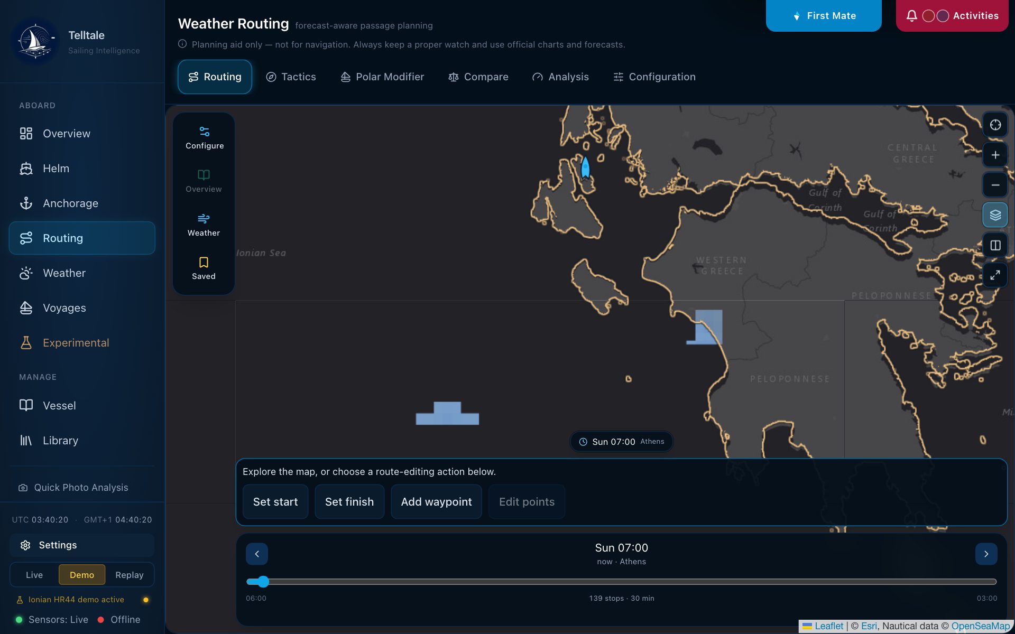Open Voyages in the sidebar
This screenshot has width=1015, height=634.
(x=82, y=308)
